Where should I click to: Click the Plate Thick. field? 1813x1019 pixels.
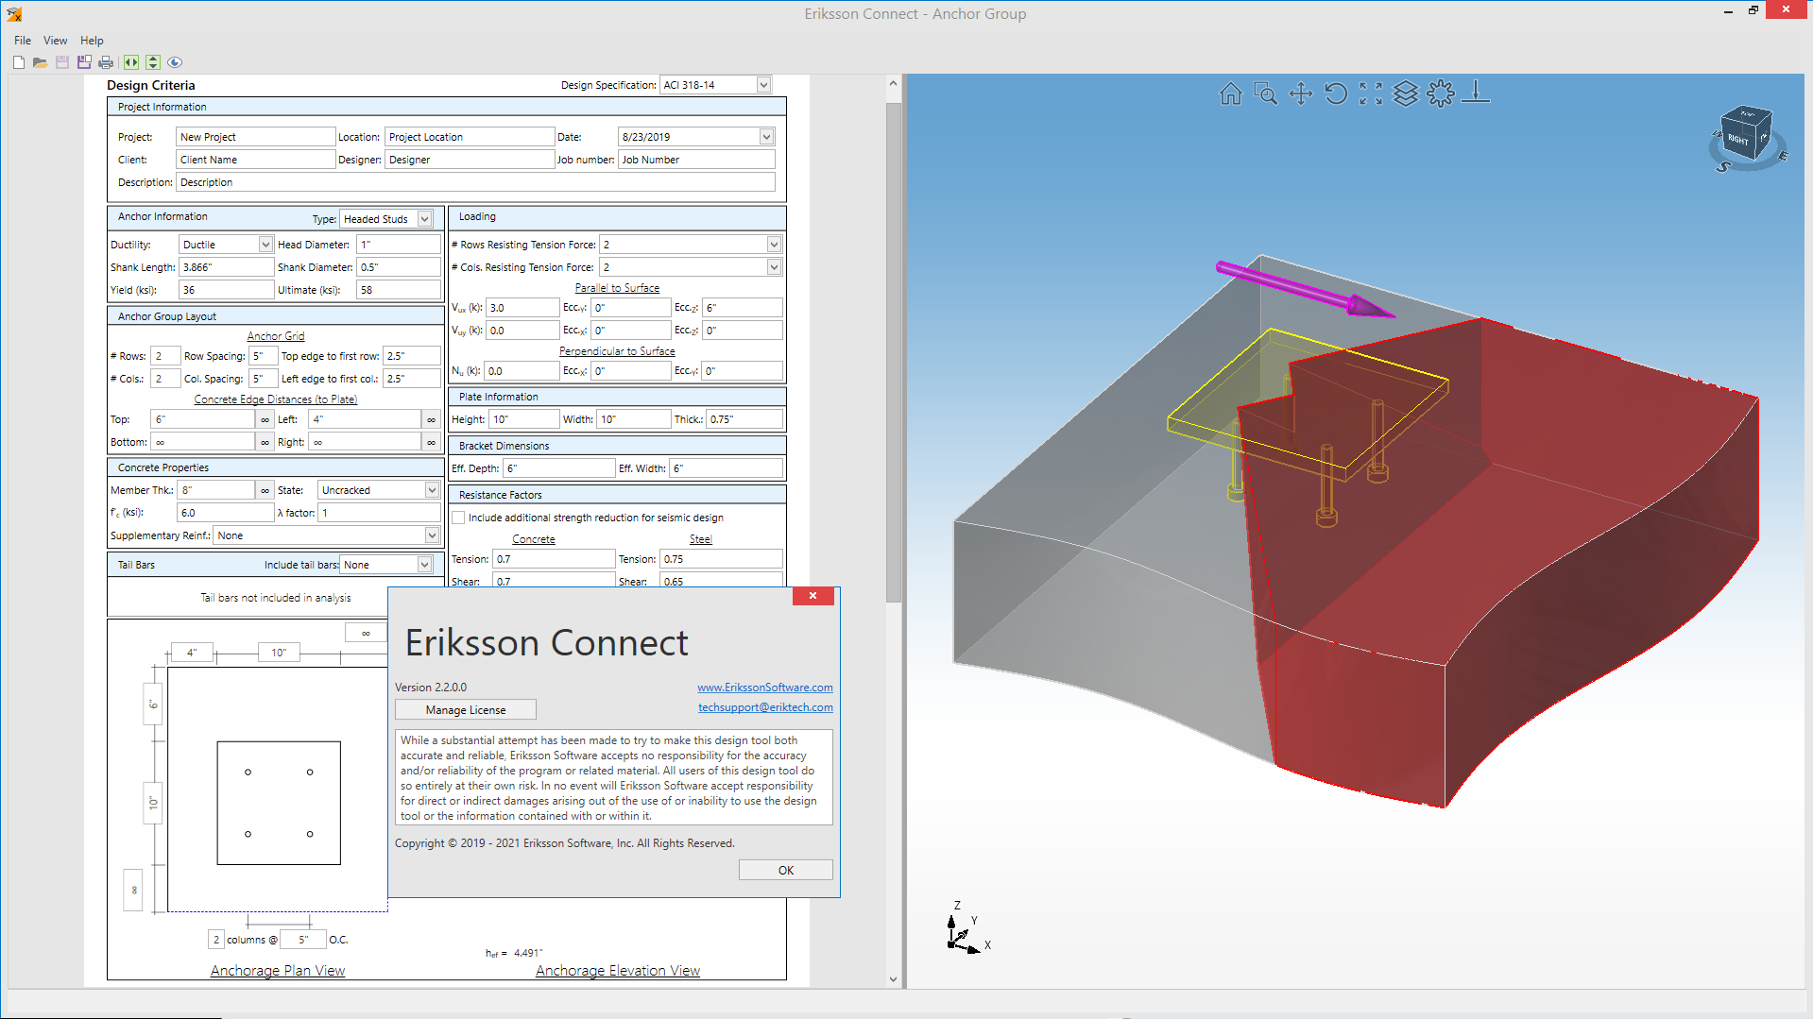click(x=744, y=419)
